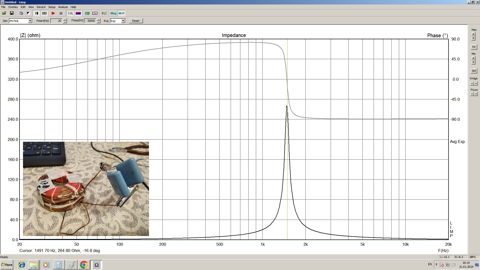Open the Record menu
This screenshot has height=270, width=480.
tap(41, 7)
